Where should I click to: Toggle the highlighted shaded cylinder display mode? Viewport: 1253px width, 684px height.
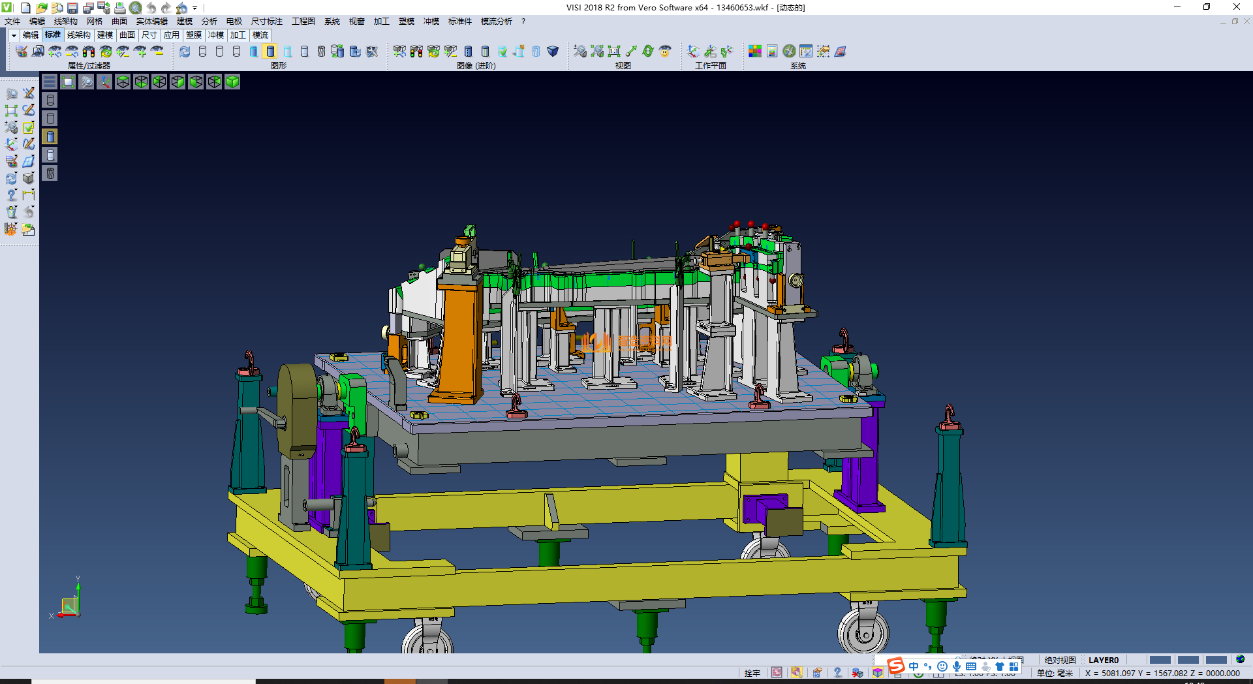pos(270,51)
